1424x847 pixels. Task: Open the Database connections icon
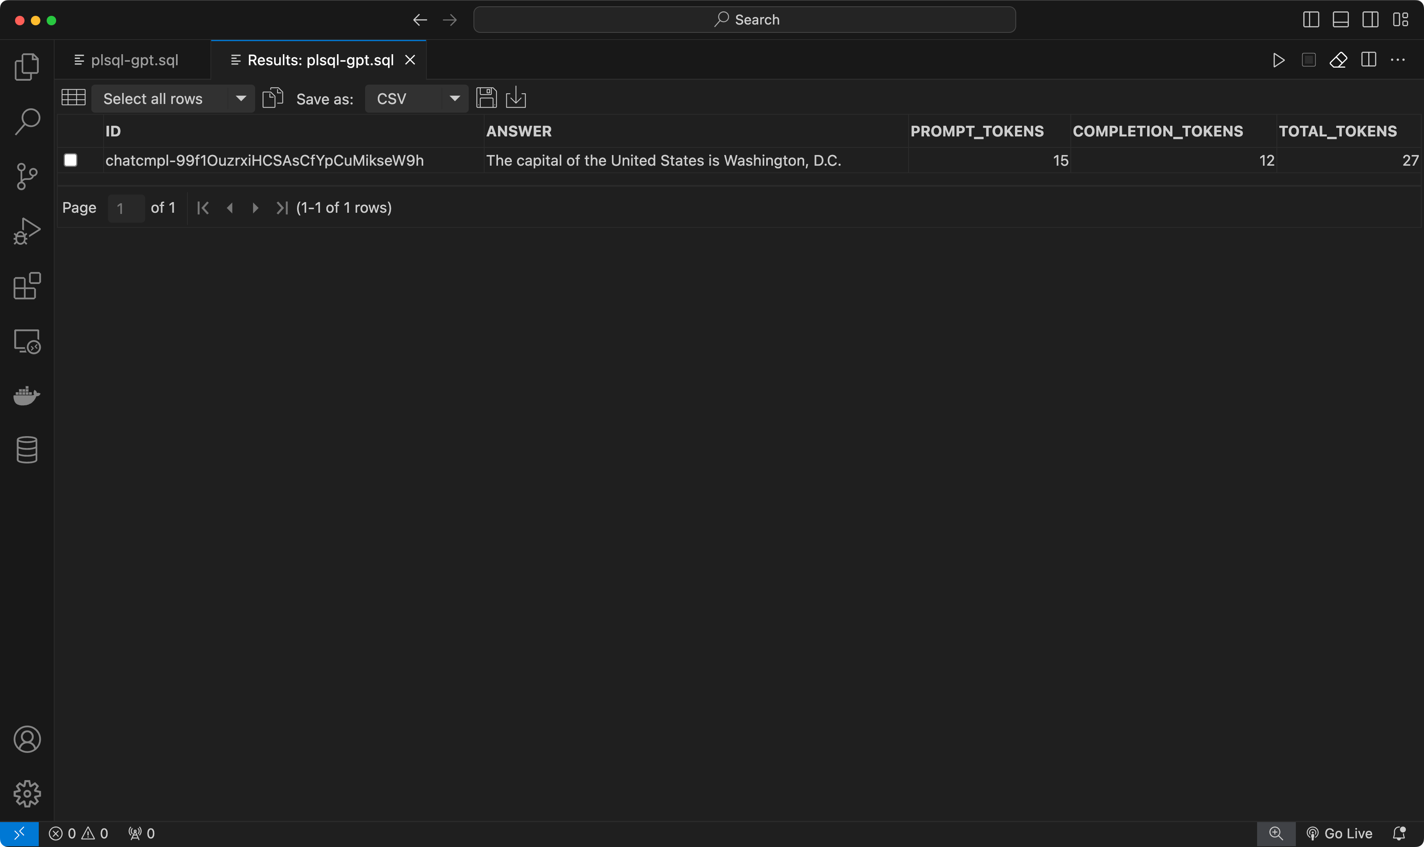click(x=27, y=450)
